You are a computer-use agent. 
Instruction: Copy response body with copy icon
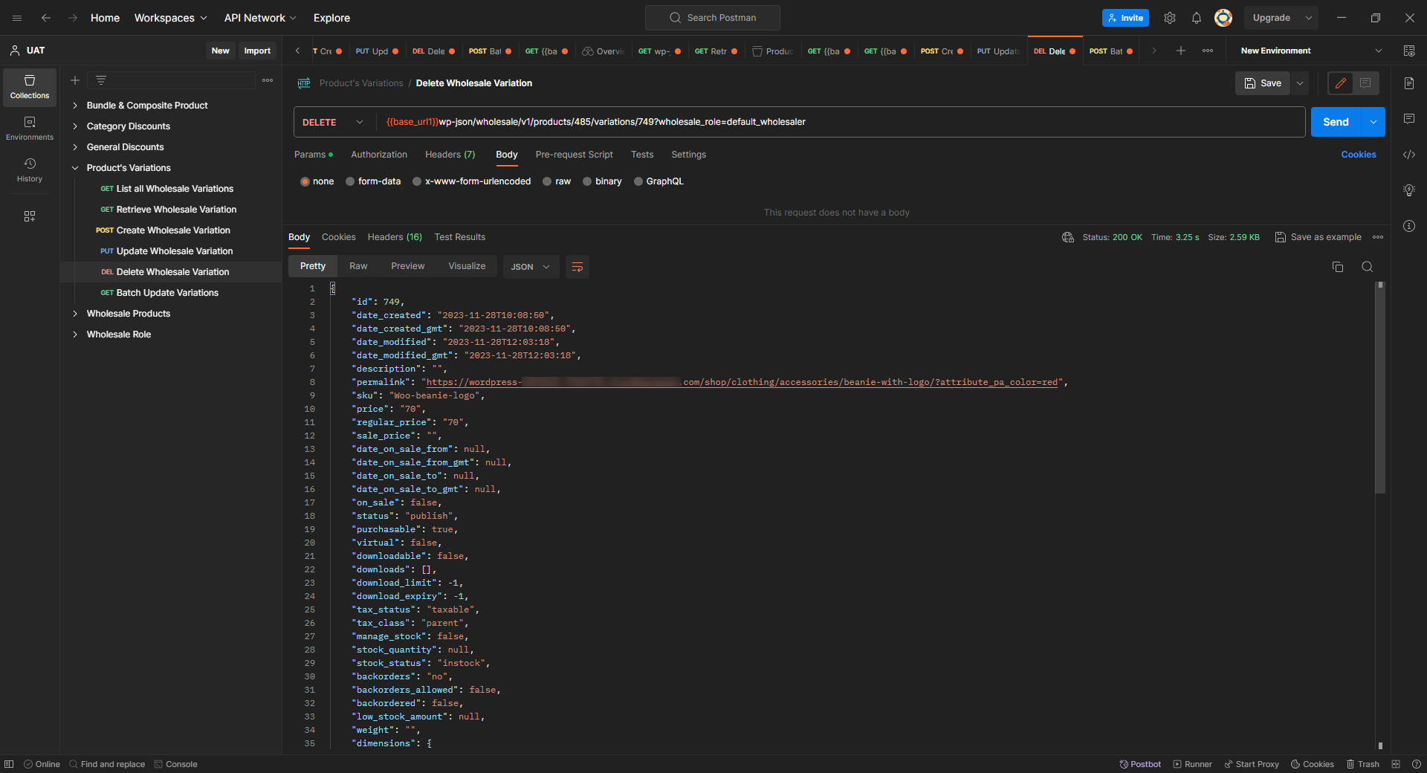tap(1338, 267)
